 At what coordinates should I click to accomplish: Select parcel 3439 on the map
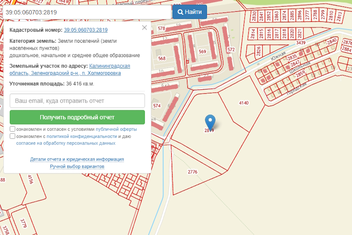click(x=301, y=42)
